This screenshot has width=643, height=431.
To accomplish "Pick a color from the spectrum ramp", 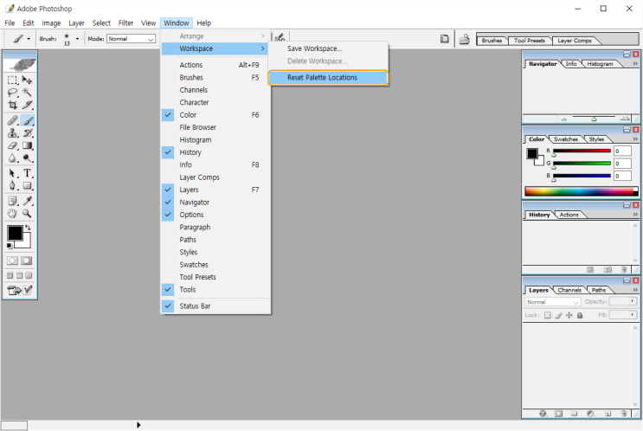I will (x=581, y=191).
